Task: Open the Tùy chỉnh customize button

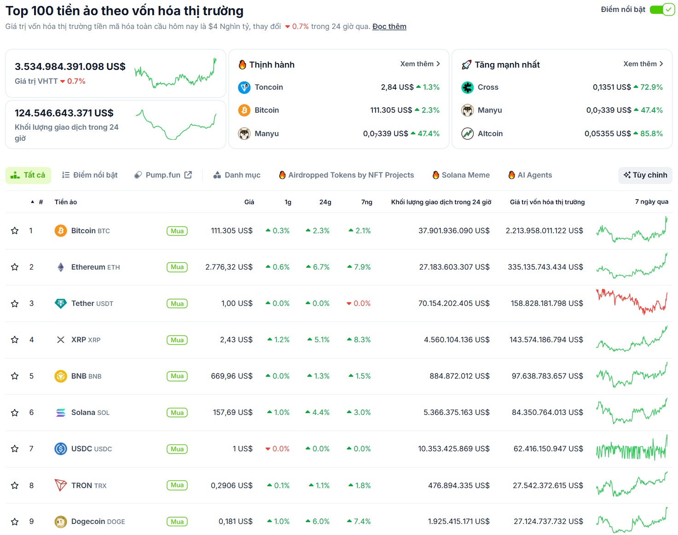Action: point(645,175)
